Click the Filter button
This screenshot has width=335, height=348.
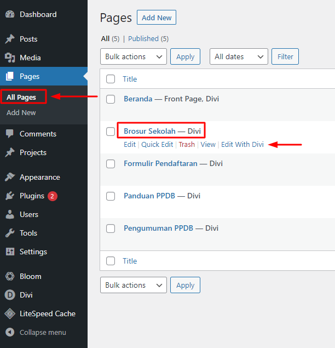(285, 56)
